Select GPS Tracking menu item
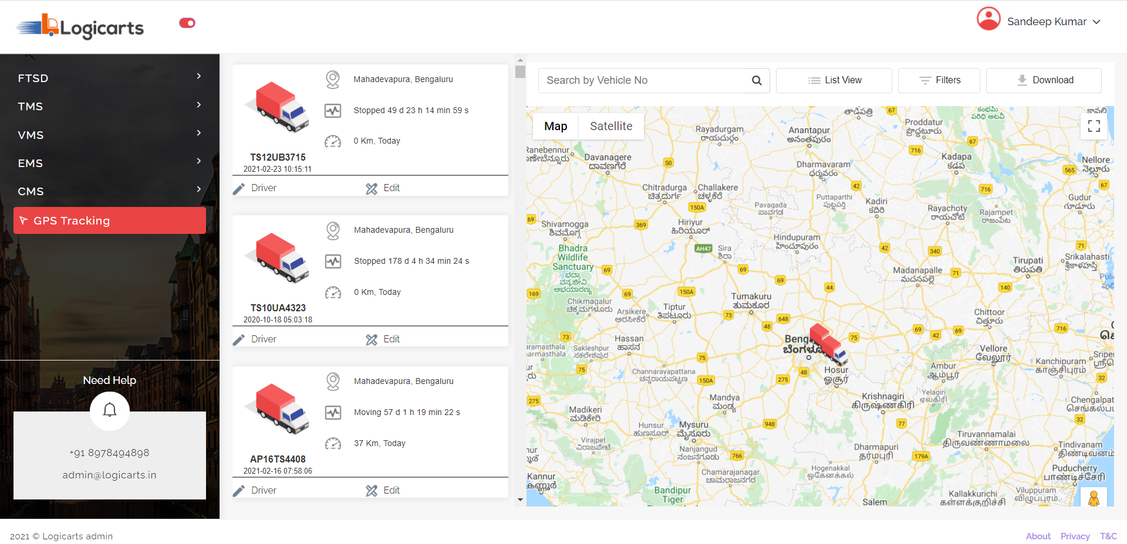Viewport: 1127px width, 544px height. (109, 220)
